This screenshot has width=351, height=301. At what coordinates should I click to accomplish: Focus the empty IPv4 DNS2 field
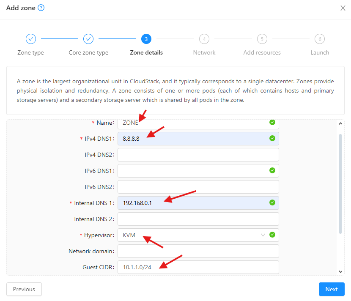point(198,155)
